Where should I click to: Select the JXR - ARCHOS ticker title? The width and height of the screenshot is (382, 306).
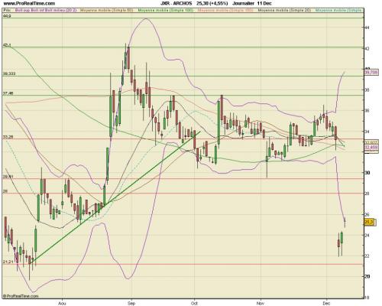[176, 3]
